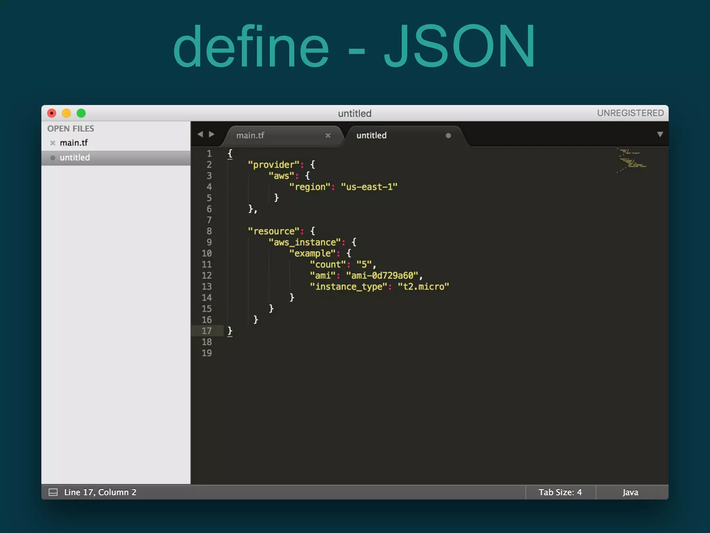Click the red close window button
Viewport: 710px width, 533px height.
click(52, 113)
